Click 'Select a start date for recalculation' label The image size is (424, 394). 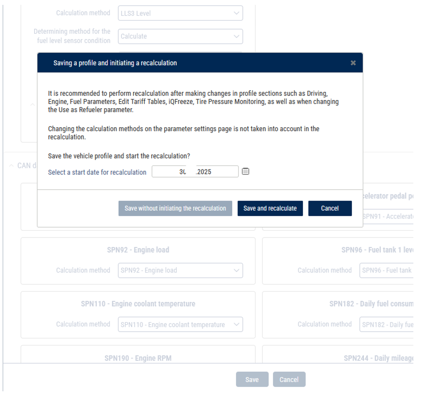(97, 172)
